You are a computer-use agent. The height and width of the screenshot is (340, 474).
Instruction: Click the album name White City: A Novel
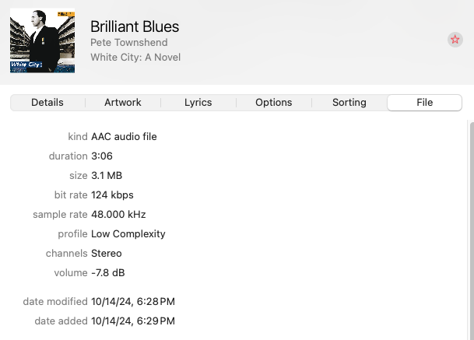pos(136,57)
